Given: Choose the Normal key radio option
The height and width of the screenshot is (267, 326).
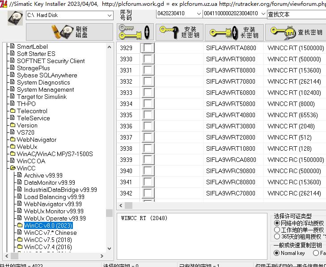Looking at the screenshot, I should pyautogui.click(x=277, y=253).
